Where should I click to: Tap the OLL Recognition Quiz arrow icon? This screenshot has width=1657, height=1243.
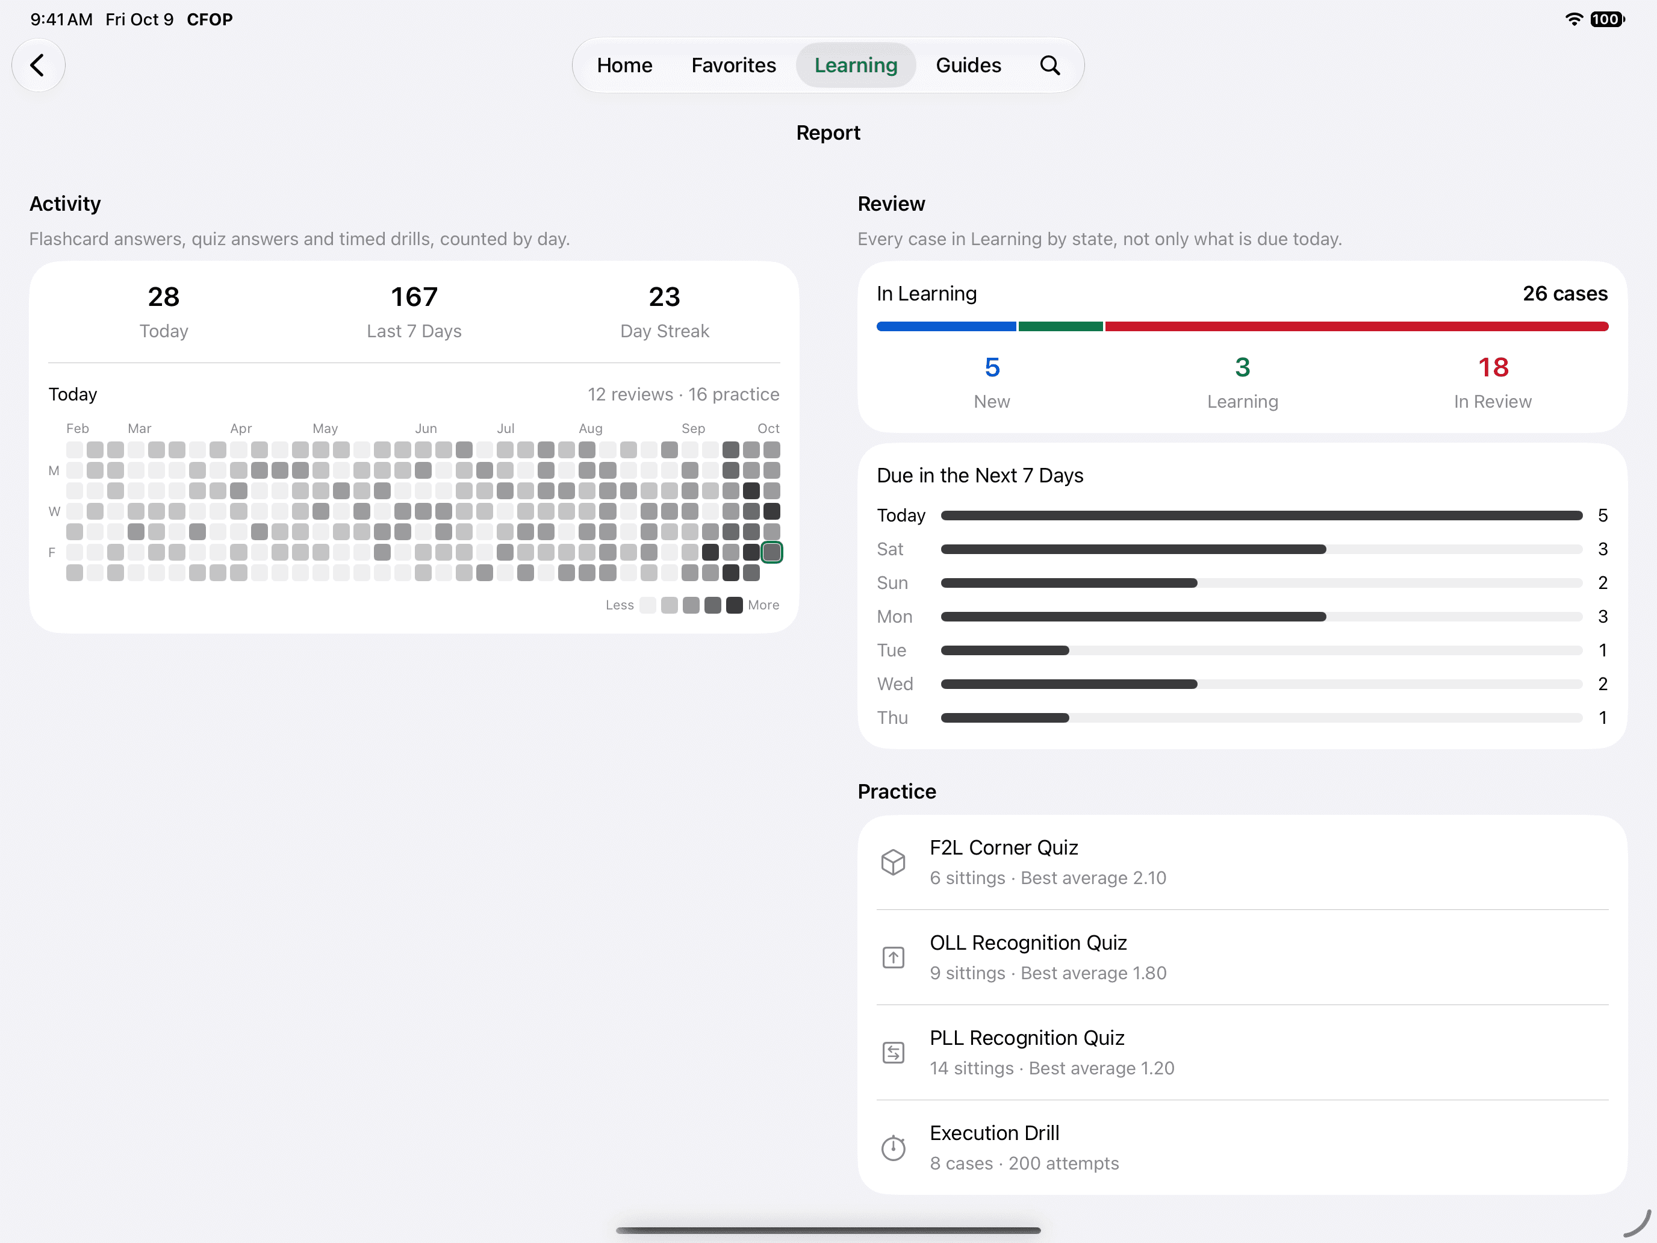pyautogui.click(x=893, y=958)
